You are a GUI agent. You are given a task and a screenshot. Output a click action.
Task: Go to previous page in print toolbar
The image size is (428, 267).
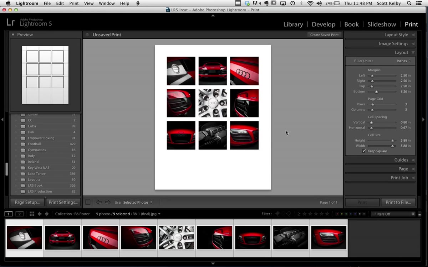pyautogui.click(x=99, y=202)
